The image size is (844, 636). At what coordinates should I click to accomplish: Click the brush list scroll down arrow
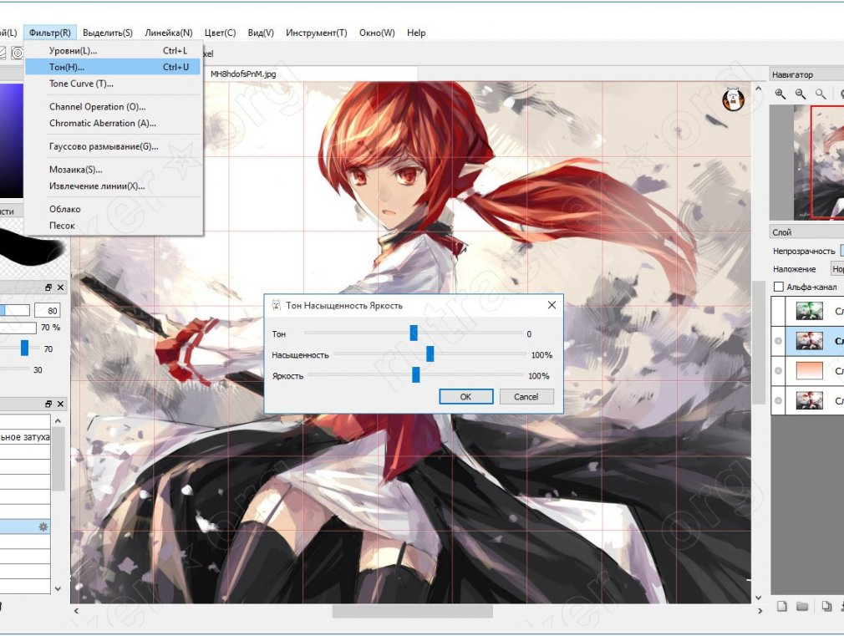pyautogui.click(x=58, y=588)
